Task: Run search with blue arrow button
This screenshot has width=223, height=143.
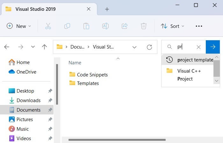Action: (213, 47)
